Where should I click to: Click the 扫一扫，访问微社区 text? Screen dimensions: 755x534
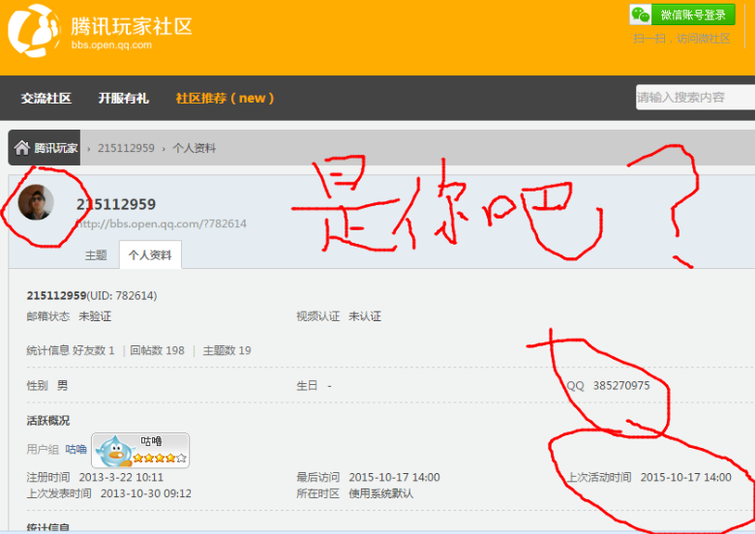[681, 39]
